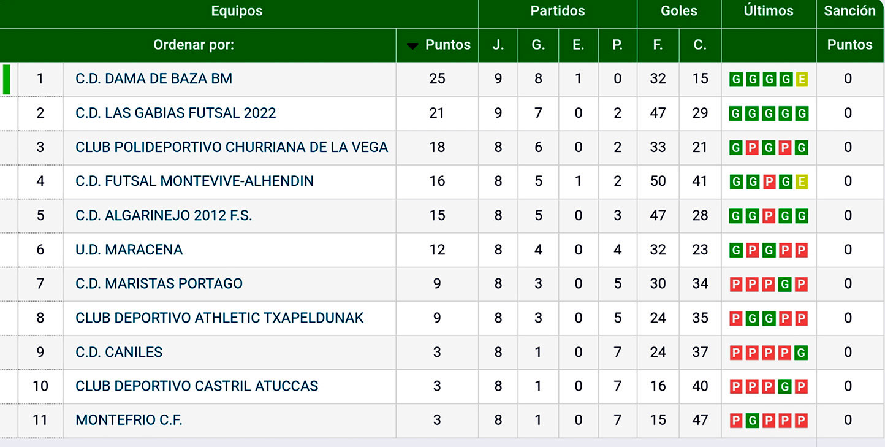The image size is (885, 447).
Task: Click yellow E badge in Dama de Baza row
Action: click(801, 79)
